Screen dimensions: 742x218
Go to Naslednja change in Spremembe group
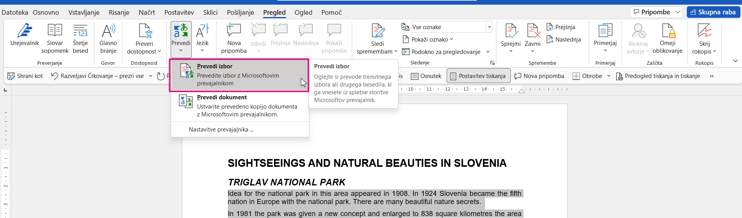tap(564, 40)
